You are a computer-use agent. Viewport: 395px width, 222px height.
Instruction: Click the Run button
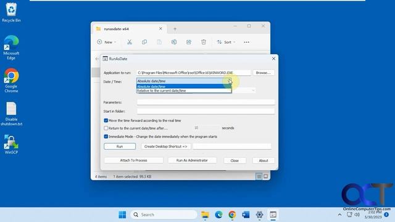[120, 147]
